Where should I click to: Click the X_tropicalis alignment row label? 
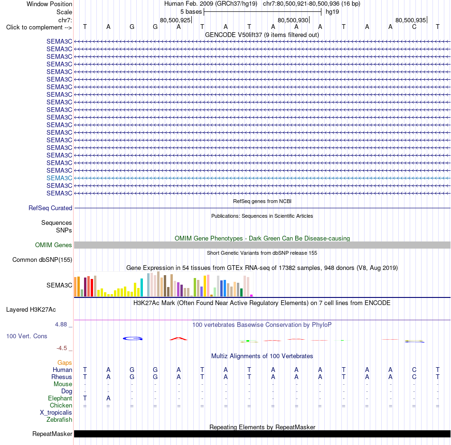tap(56, 413)
